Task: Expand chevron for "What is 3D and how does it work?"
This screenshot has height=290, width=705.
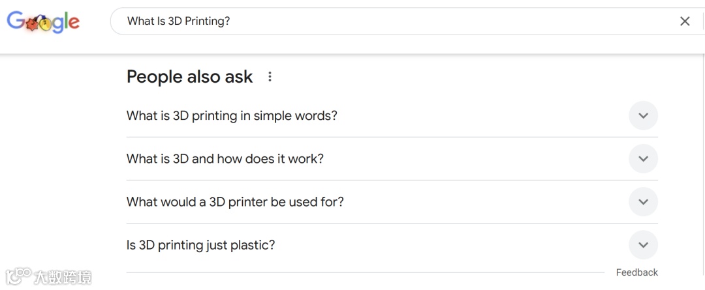Action: 643,159
